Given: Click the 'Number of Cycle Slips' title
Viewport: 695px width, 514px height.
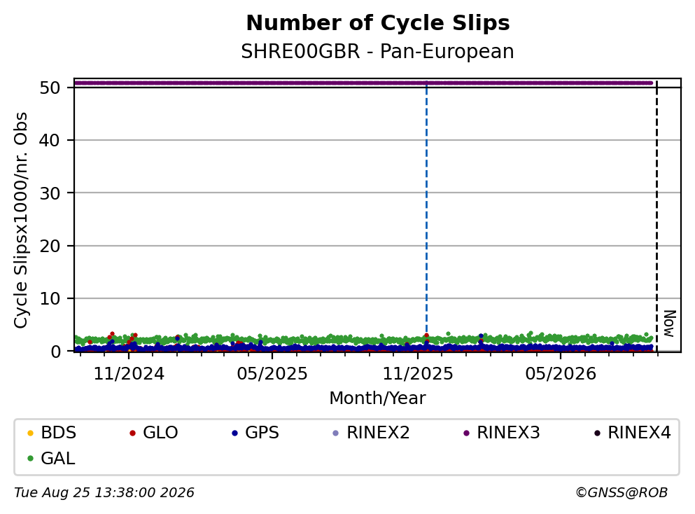Looking at the screenshot, I should (x=378, y=23).
